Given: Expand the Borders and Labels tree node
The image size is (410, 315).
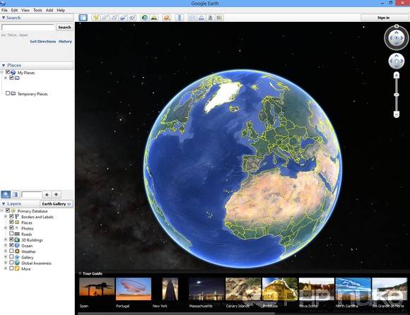Looking at the screenshot, I should tap(6, 217).
